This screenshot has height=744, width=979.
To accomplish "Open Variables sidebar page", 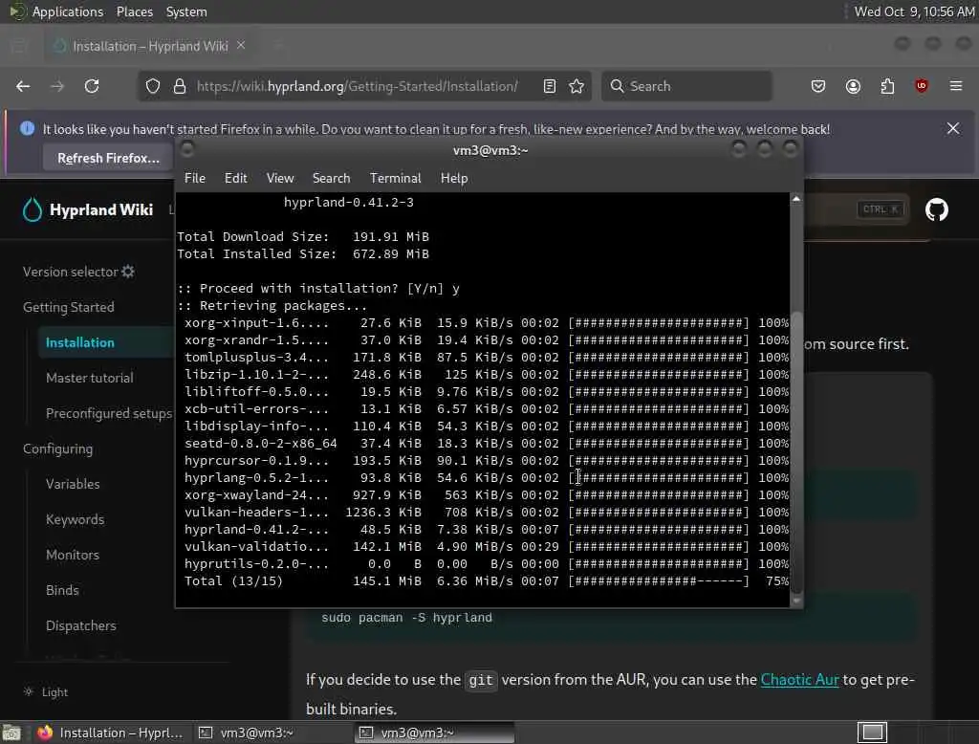I will point(73,484).
